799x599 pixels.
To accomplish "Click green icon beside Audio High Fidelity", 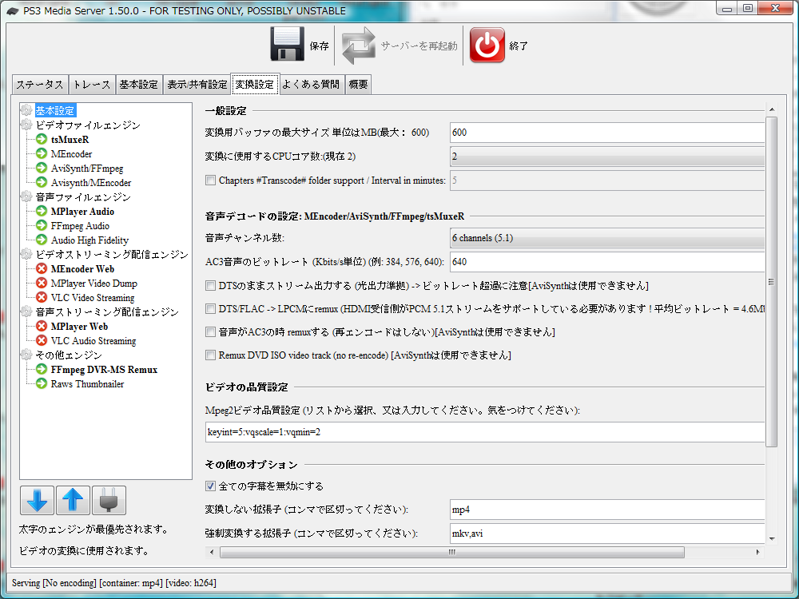I will (42, 240).
